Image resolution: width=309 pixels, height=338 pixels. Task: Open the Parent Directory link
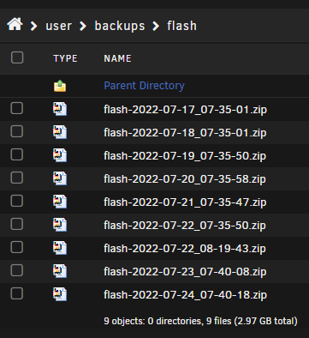(144, 86)
